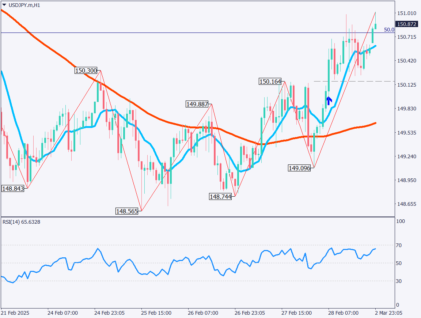Click 151.010 on the price axis
The image size is (421, 318).
[x=406, y=13]
